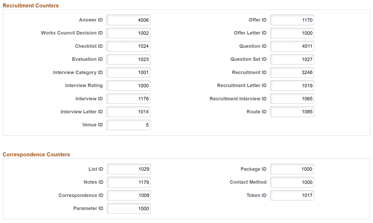Click the Interview ID field
This screenshot has height=223, width=373.
128,98
